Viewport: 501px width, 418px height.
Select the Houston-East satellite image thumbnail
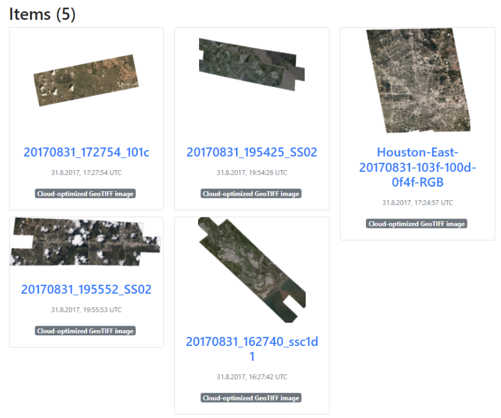[x=418, y=80]
